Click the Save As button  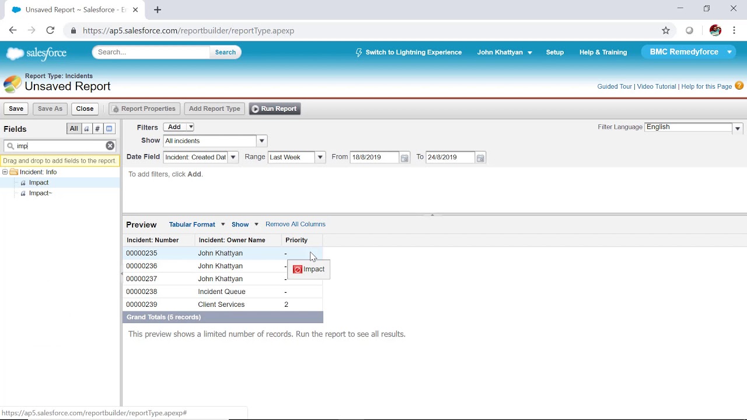[50, 108]
